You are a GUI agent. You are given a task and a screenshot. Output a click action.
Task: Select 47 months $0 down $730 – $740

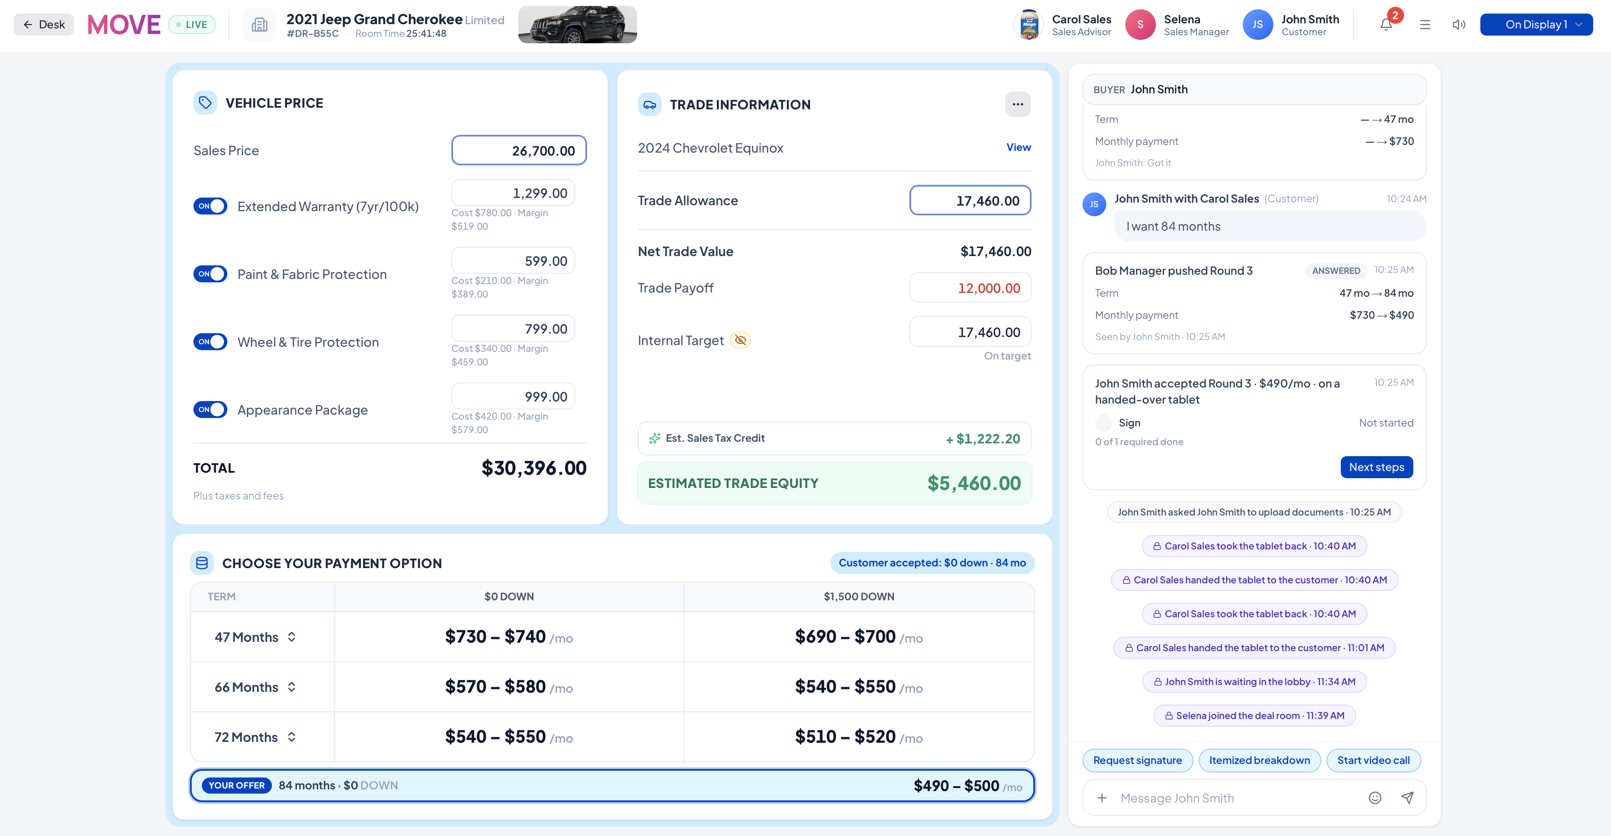point(509,637)
